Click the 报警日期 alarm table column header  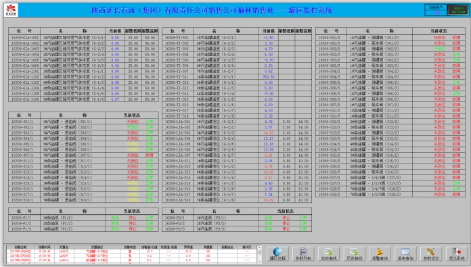(x=20, y=247)
